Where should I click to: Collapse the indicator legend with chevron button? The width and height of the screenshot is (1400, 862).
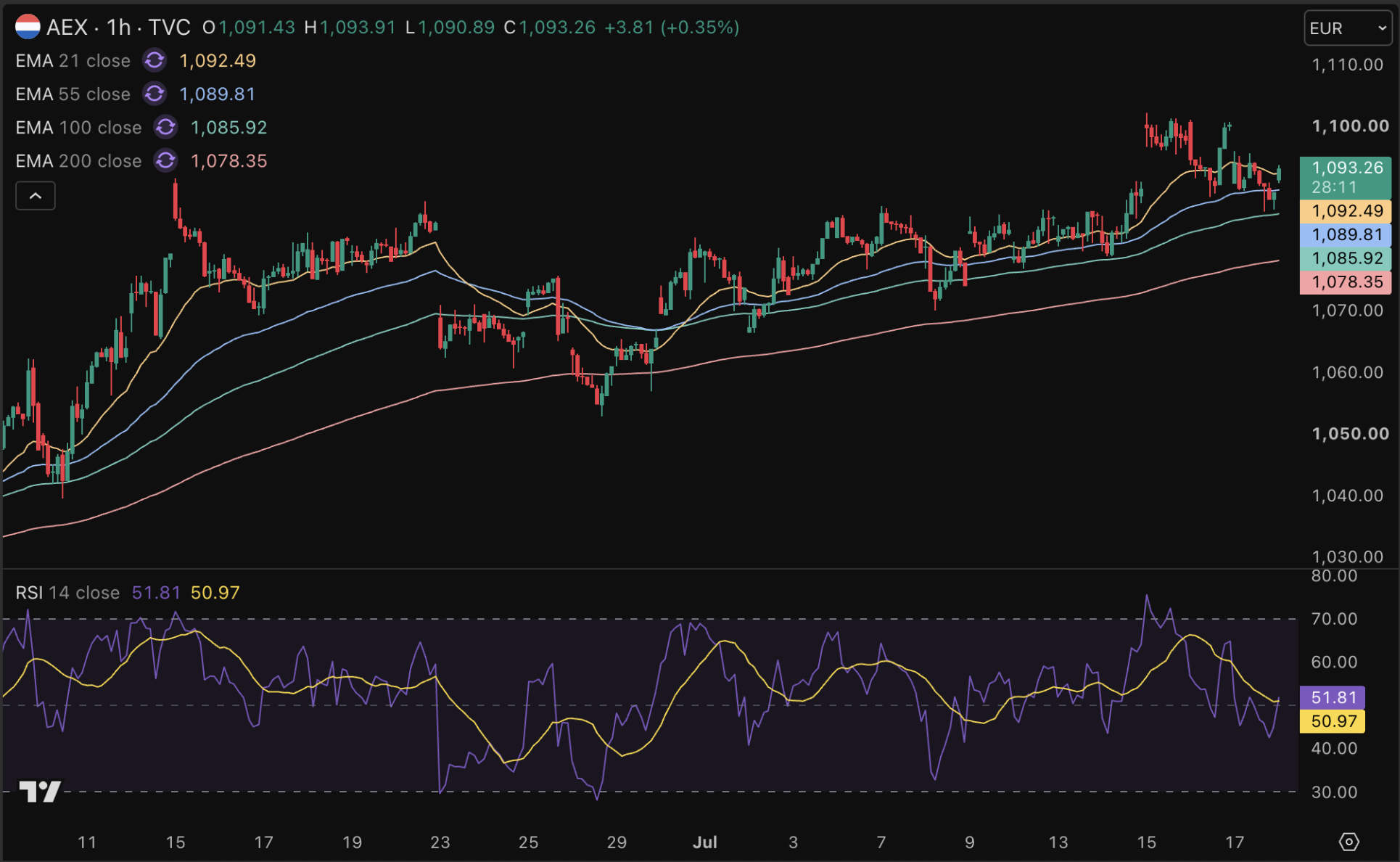[x=36, y=196]
